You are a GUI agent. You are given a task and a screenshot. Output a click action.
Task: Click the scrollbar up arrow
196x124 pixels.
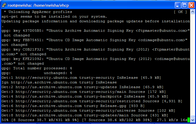(x=192, y=12)
